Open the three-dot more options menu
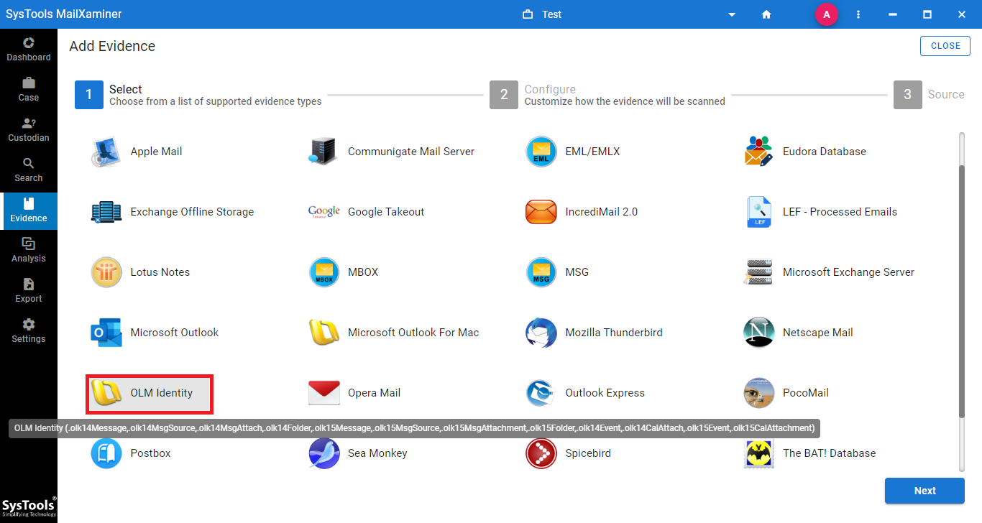 858,14
